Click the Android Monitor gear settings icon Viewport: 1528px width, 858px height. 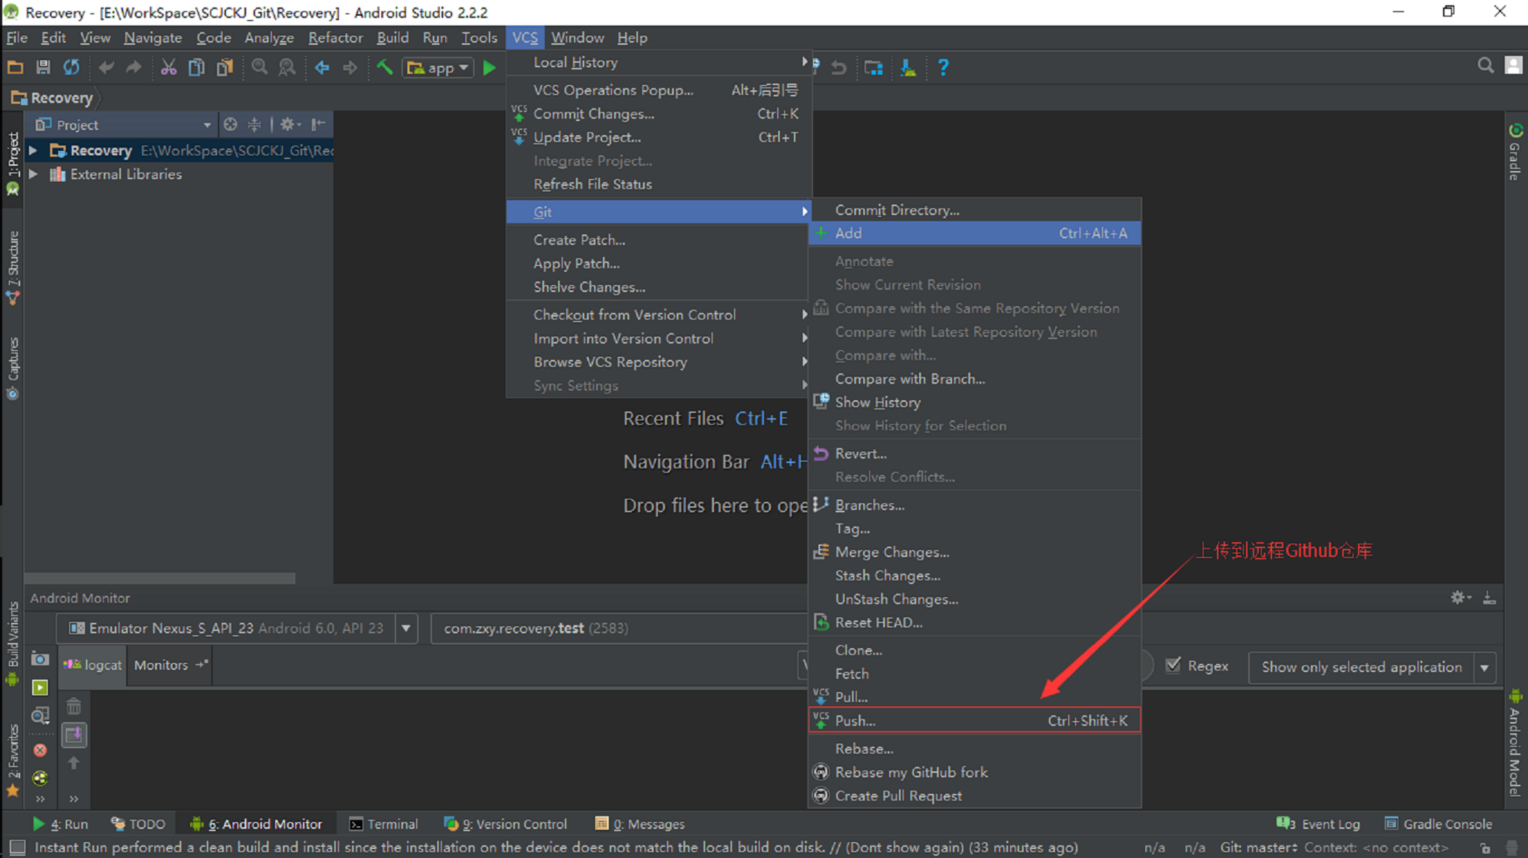coord(1460,597)
